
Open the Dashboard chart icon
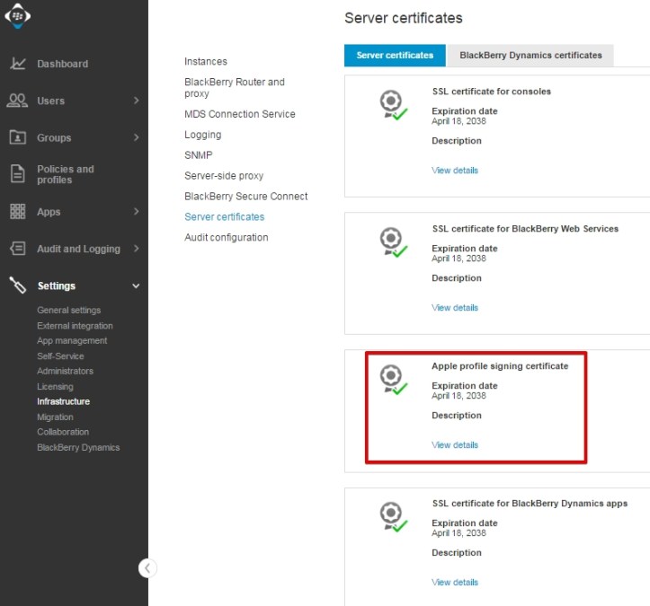coord(18,64)
